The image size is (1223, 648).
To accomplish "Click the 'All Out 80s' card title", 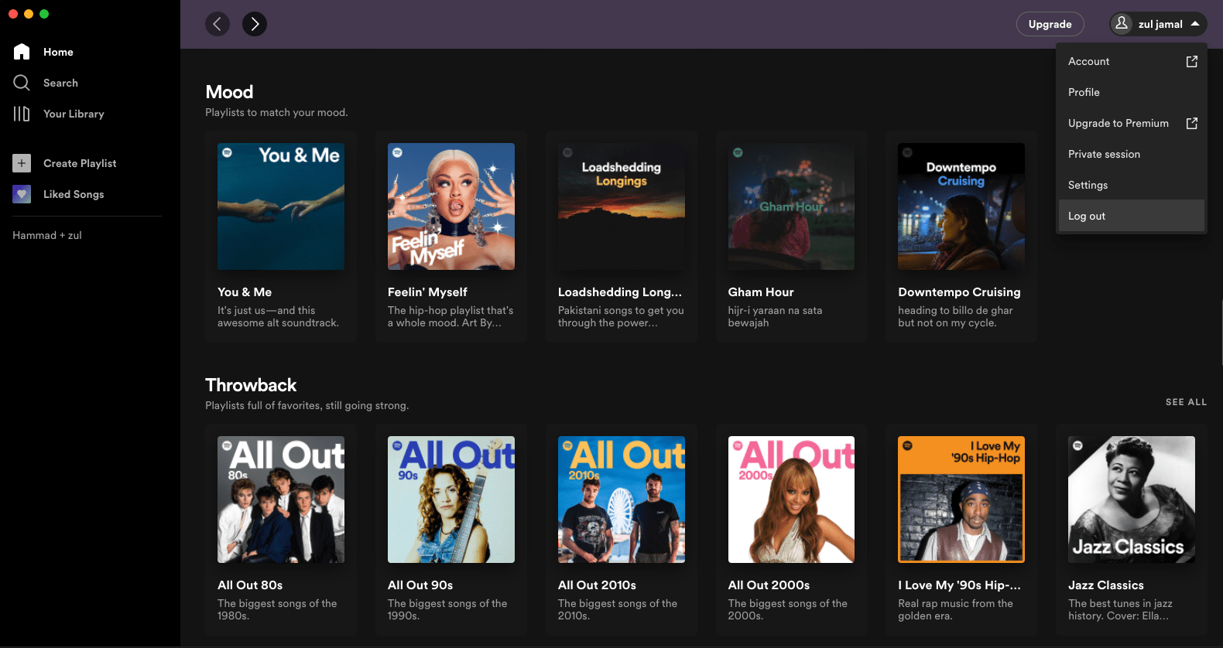I will click(x=250, y=585).
